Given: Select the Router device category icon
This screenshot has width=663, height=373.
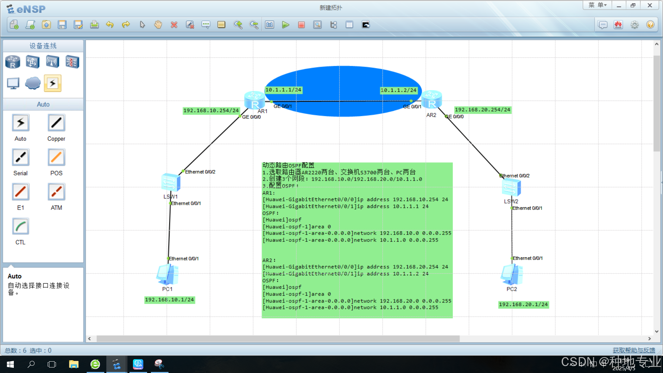Looking at the screenshot, I should click(13, 62).
